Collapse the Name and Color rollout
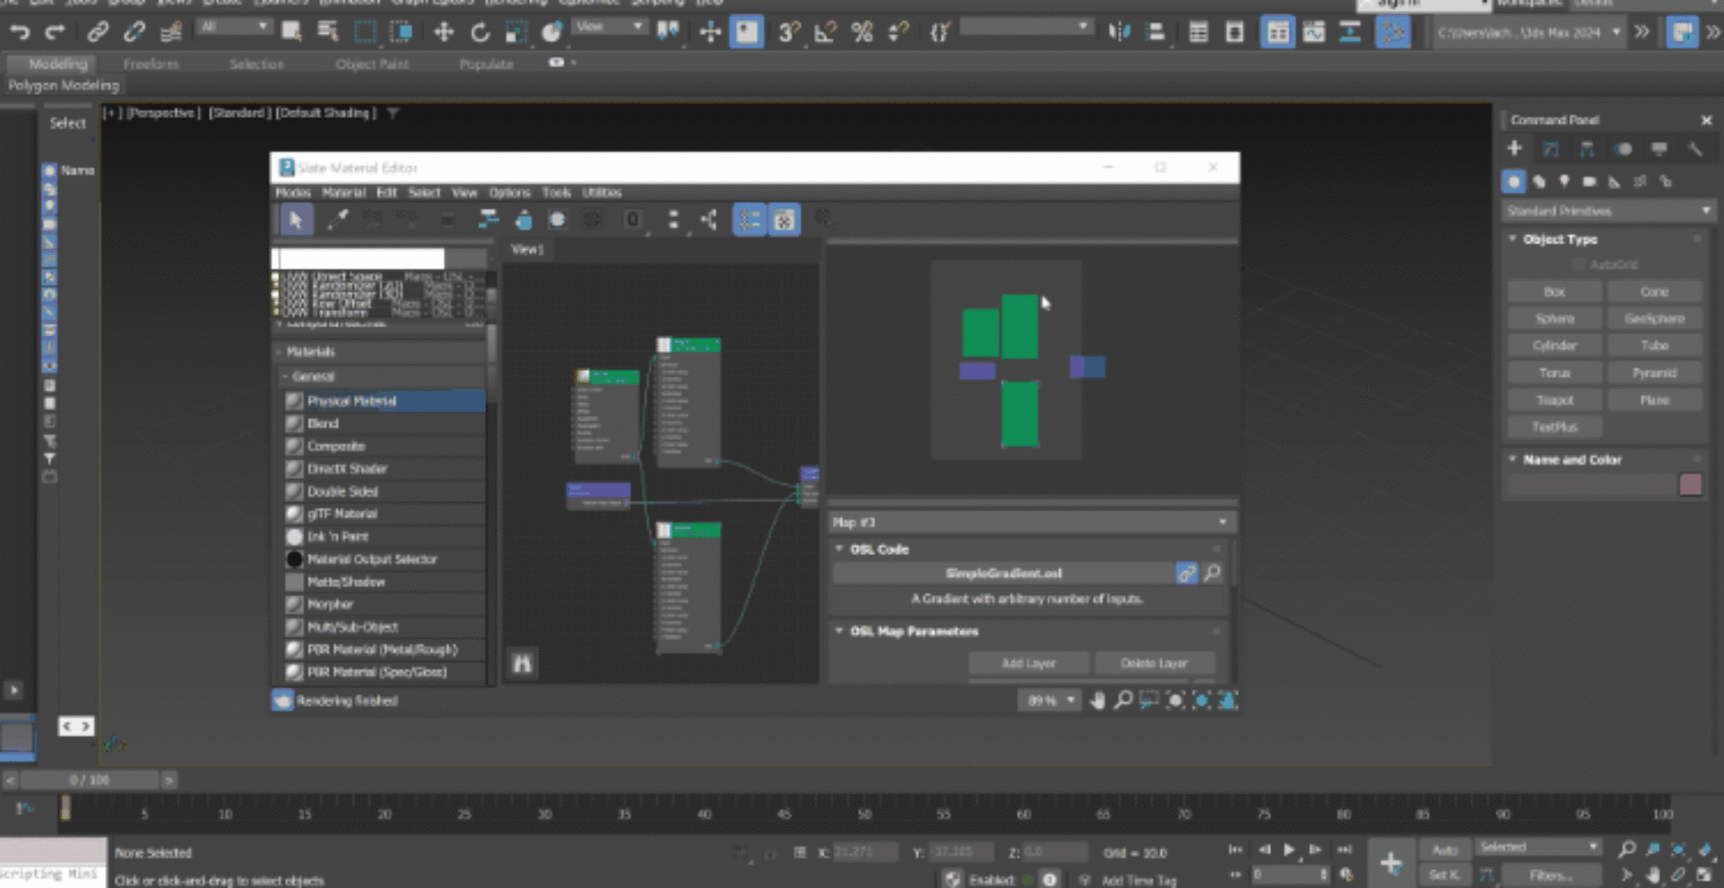This screenshot has width=1724, height=888. (1512, 460)
